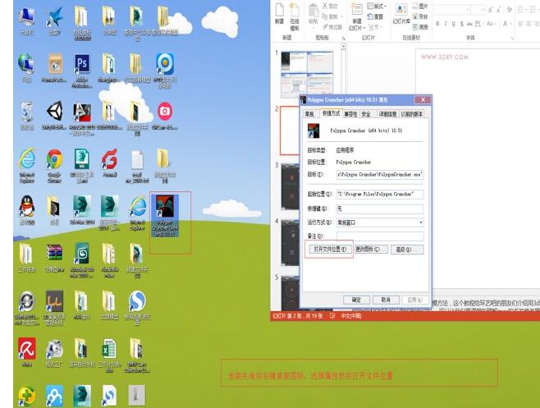Click Cancel (取消) in properties dialog
Screen dimensions: 540x408
pos(386,300)
